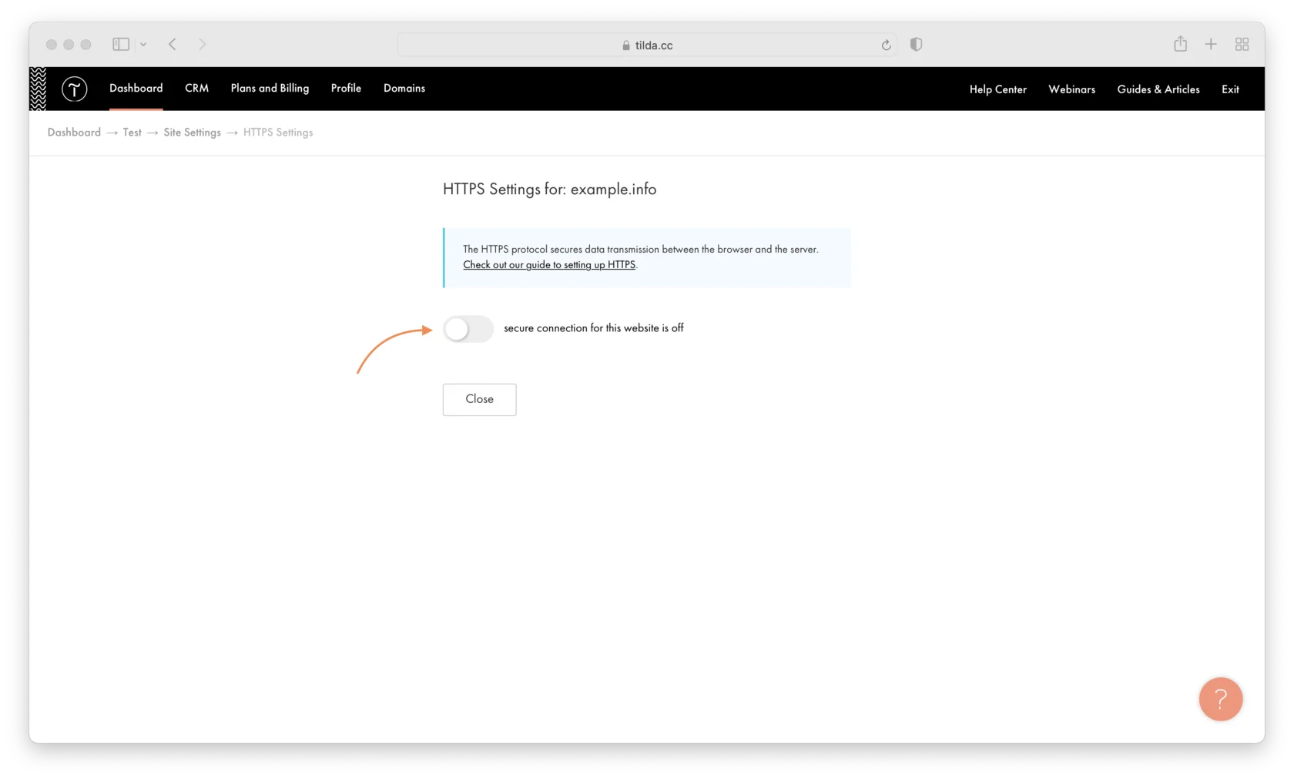Open the orange help question mark bubble
This screenshot has width=1294, height=779.
coord(1220,699)
